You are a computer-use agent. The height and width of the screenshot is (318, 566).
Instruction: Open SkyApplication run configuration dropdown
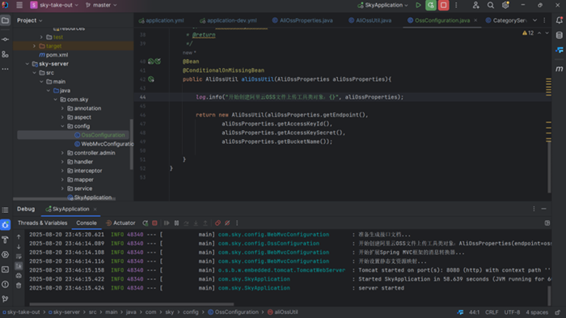tap(383, 5)
